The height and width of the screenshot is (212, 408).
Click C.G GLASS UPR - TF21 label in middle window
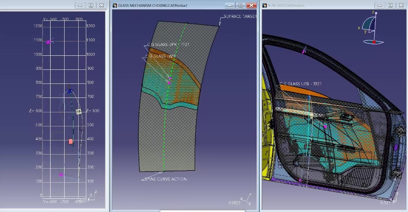click(168, 45)
